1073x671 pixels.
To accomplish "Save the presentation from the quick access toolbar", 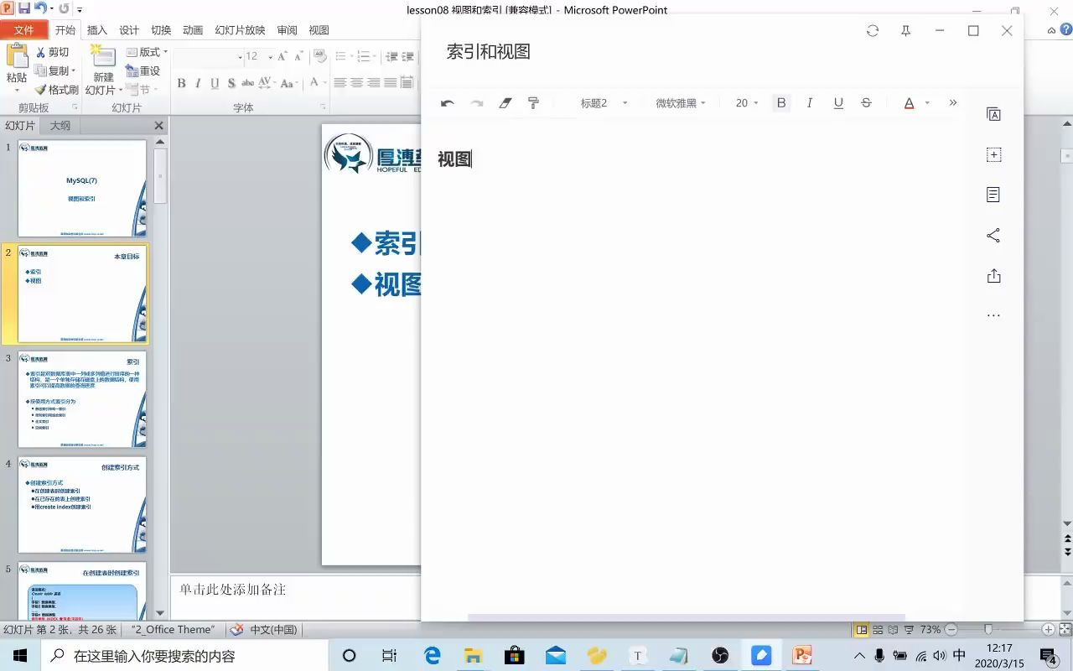I will pyautogui.click(x=23, y=8).
